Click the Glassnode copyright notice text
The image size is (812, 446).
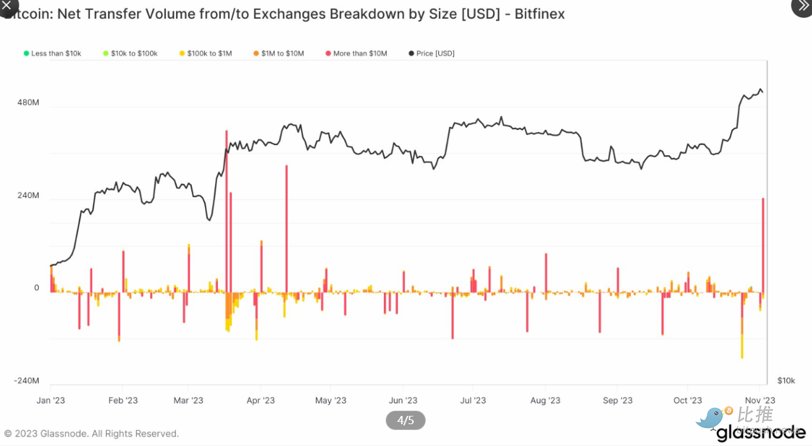click(x=92, y=434)
